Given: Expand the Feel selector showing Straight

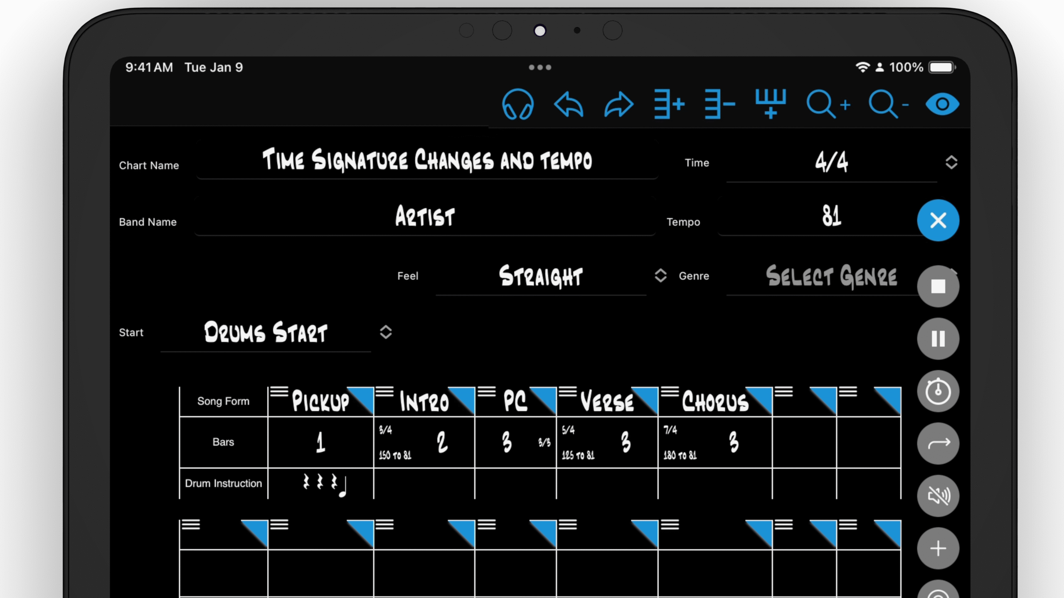Looking at the screenshot, I should [660, 276].
